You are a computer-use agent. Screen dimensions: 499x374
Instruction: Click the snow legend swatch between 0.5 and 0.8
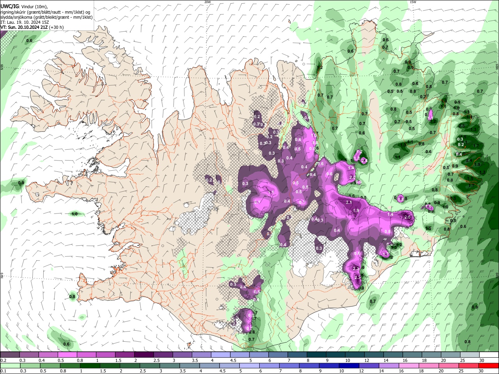(67, 355)
